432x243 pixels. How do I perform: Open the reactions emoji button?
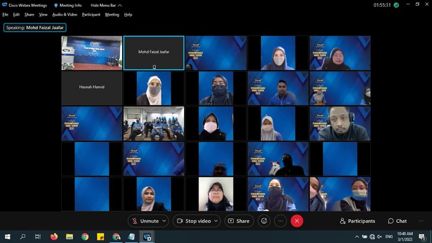coord(264,221)
